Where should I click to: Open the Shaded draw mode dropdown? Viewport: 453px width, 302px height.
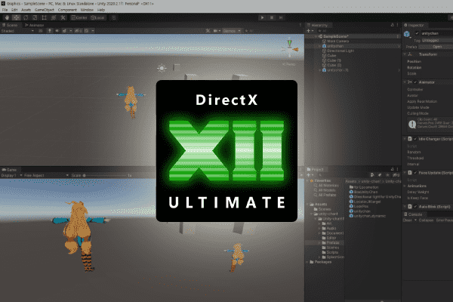(17, 31)
